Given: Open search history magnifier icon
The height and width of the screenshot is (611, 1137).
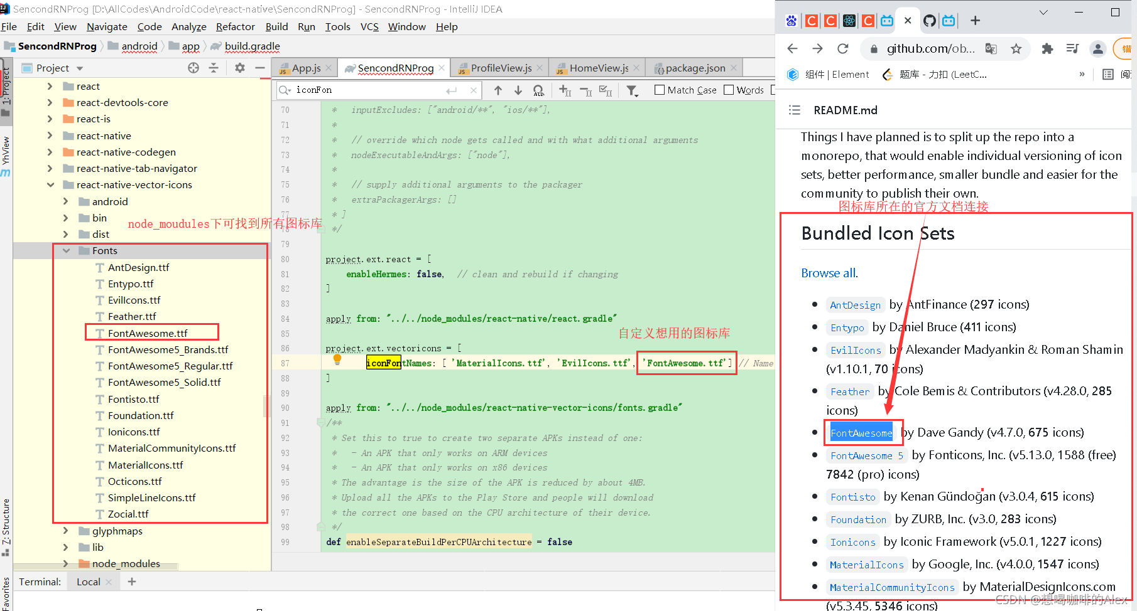Looking at the screenshot, I should click(285, 90).
